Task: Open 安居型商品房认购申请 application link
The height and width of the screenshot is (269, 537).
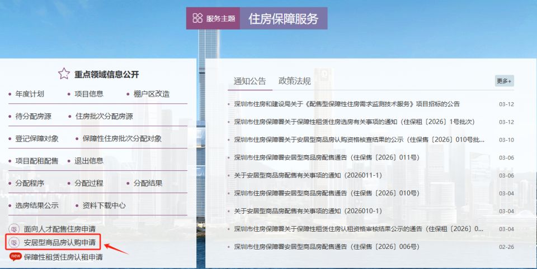Action: (60, 243)
